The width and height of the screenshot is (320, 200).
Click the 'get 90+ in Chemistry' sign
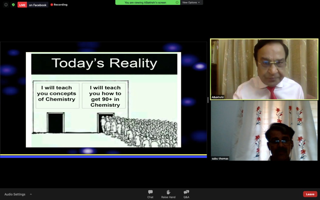[104, 96]
